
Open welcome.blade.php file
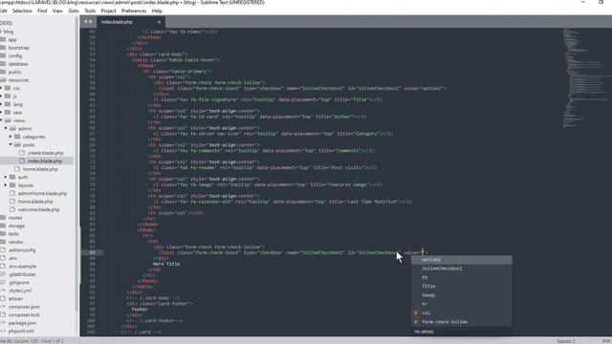(x=38, y=210)
